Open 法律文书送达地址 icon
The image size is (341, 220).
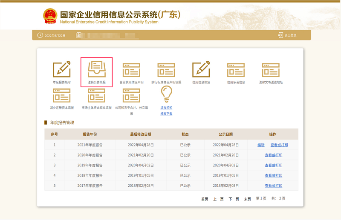point(271,70)
